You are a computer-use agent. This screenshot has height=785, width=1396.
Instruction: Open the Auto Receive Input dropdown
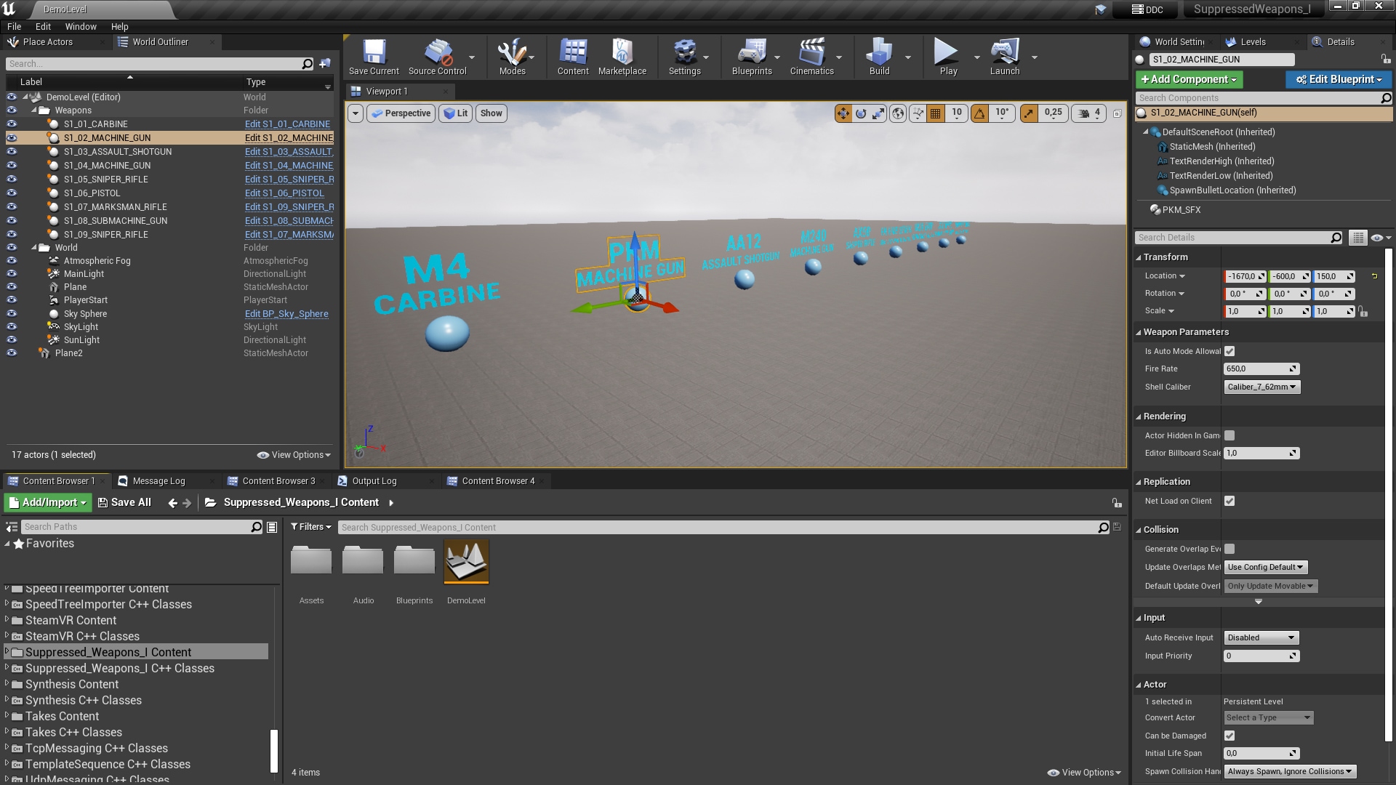(1261, 637)
